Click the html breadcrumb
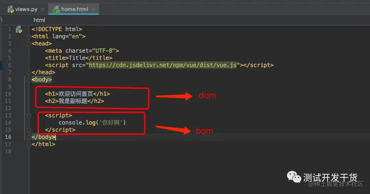The height and width of the screenshot is (194, 370). click(39, 20)
